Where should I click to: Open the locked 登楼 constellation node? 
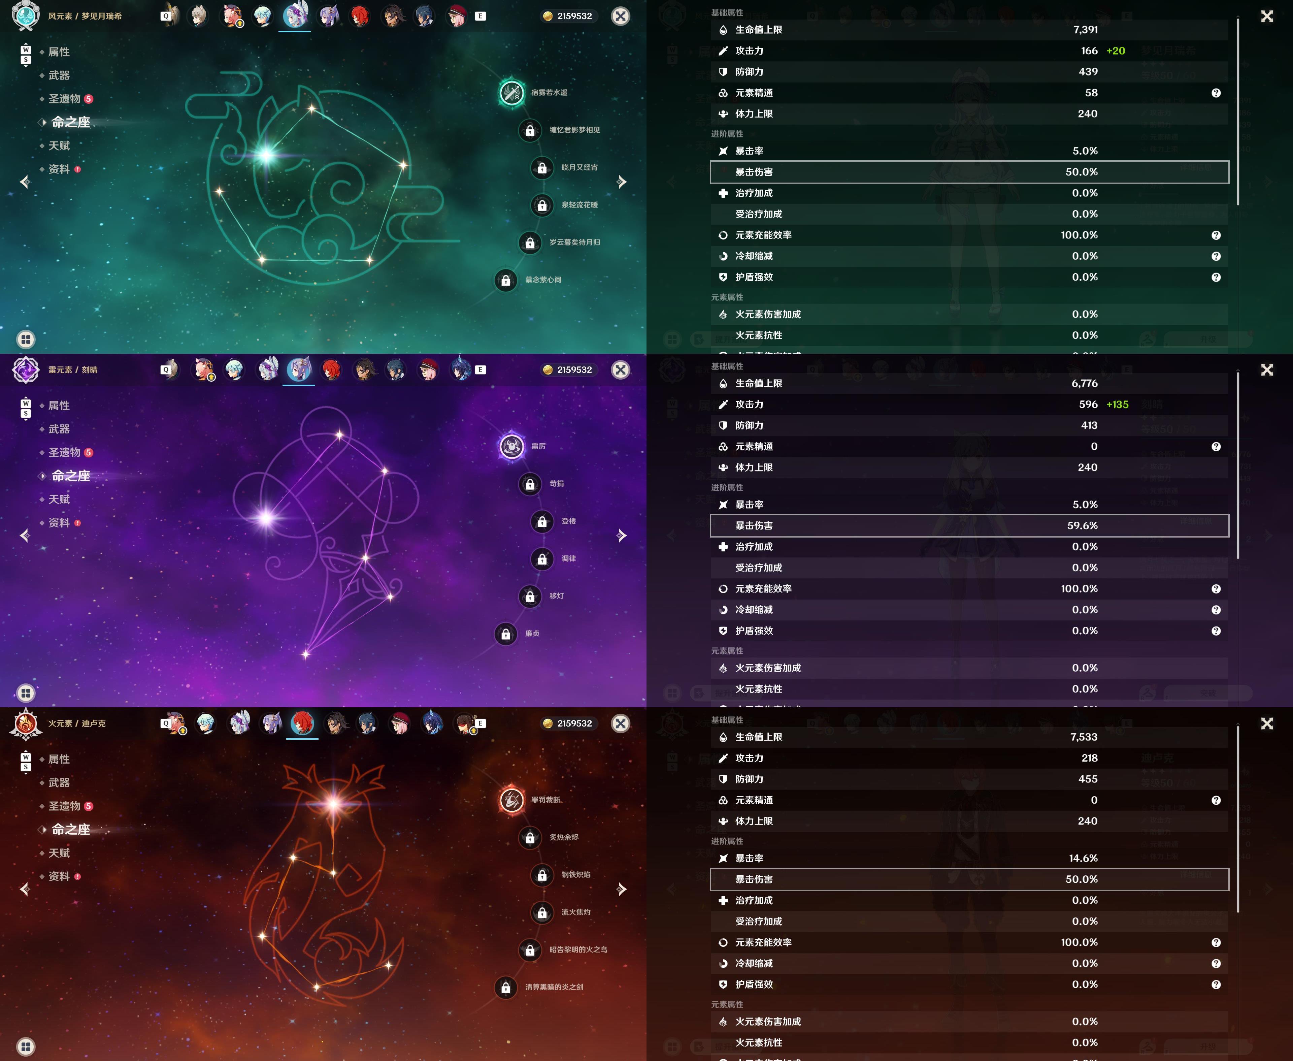pyautogui.click(x=542, y=521)
